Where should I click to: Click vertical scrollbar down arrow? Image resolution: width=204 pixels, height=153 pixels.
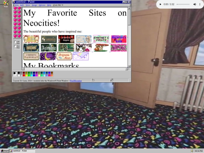(x=129, y=66)
